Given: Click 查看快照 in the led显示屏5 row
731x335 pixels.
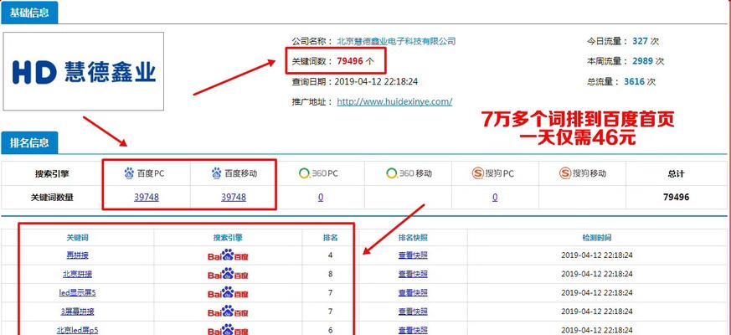Looking at the screenshot, I should click(x=413, y=292).
